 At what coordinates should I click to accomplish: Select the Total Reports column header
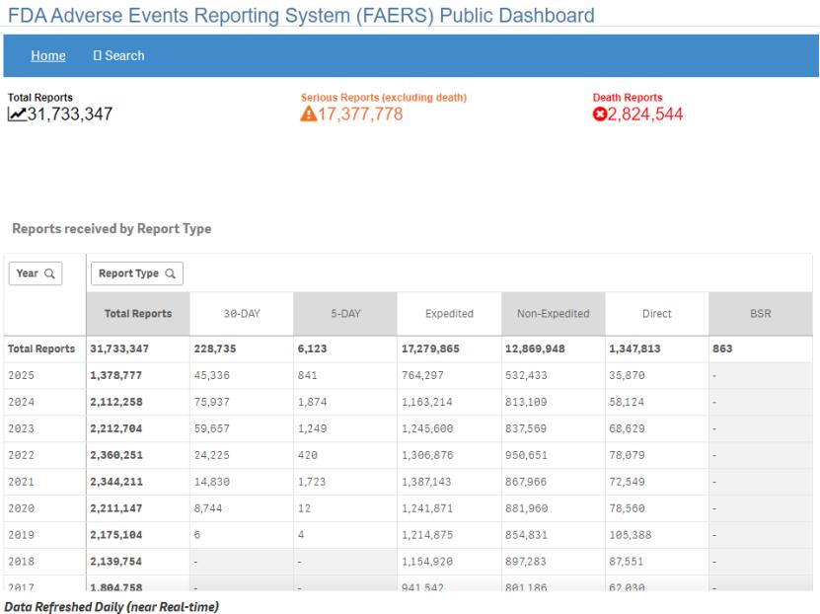[x=138, y=313]
